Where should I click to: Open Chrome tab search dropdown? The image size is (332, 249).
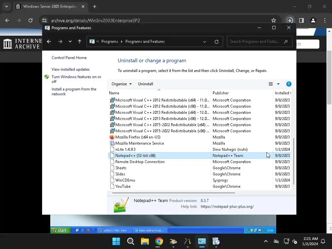click(x=6, y=6)
